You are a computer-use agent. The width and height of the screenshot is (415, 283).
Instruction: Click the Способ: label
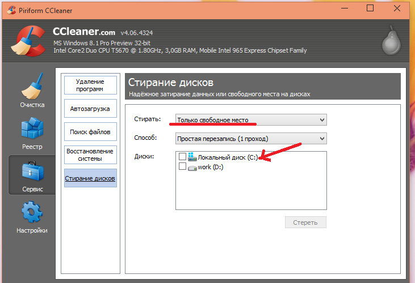(x=145, y=138)
